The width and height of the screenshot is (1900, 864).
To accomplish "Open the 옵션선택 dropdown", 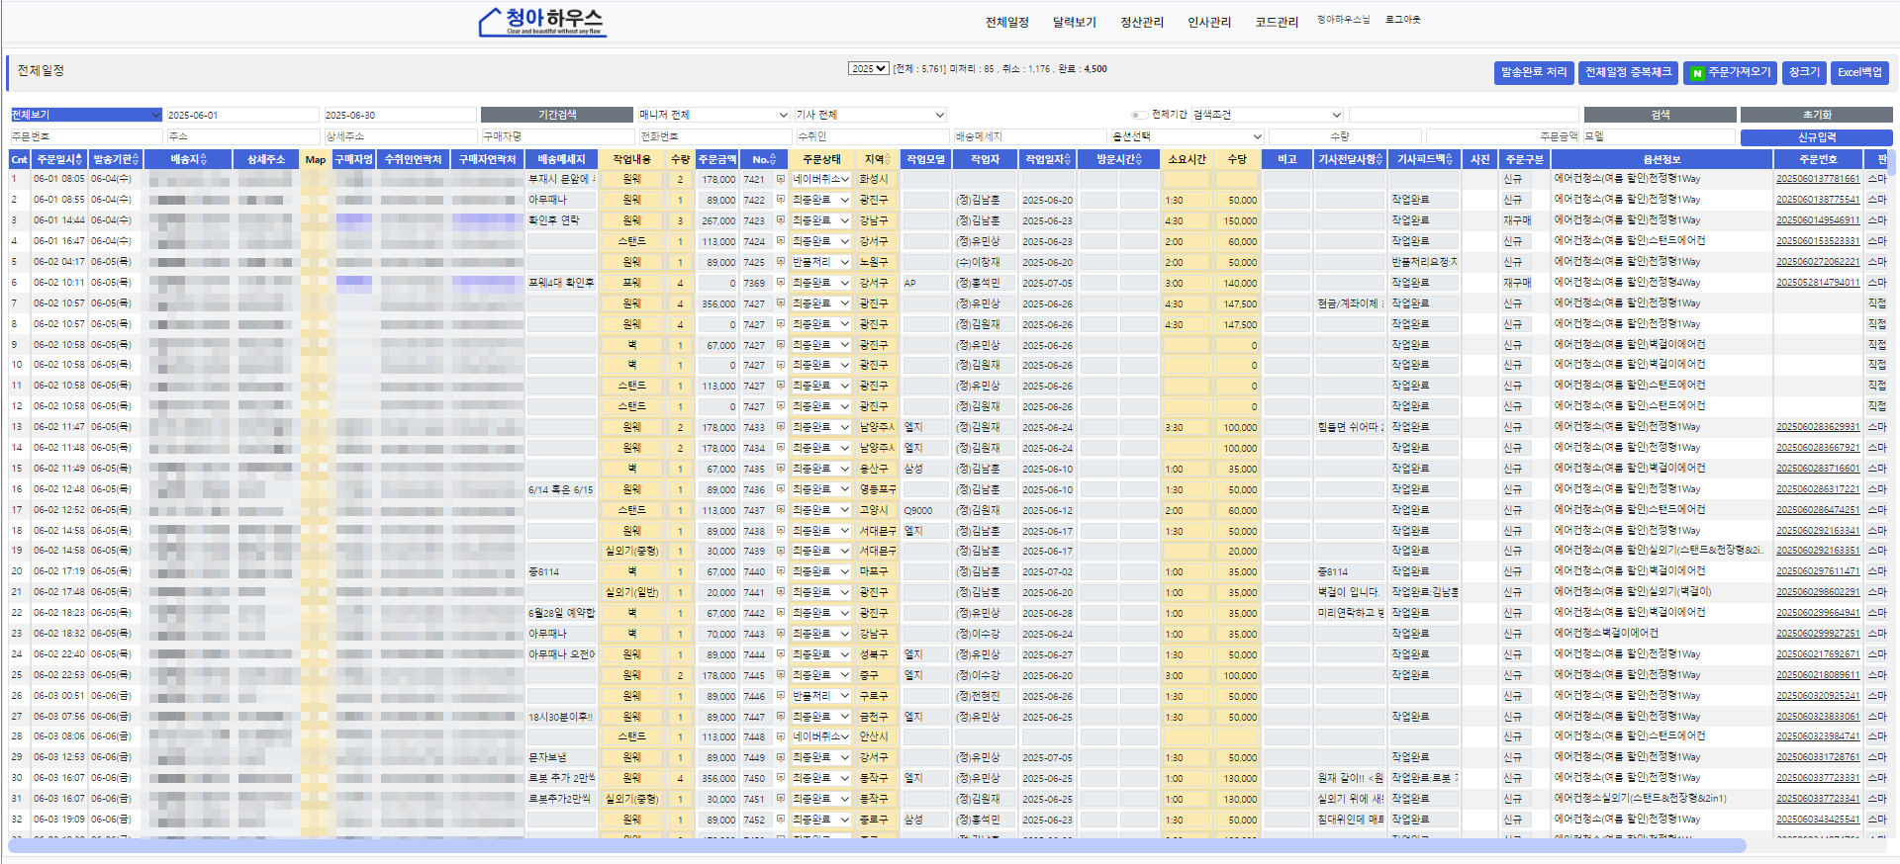I will (x=1187, y=136).
